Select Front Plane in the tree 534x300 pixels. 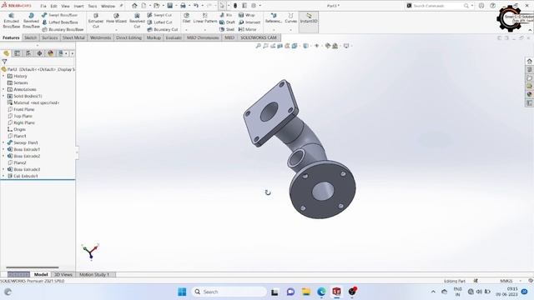click(24, 109)
